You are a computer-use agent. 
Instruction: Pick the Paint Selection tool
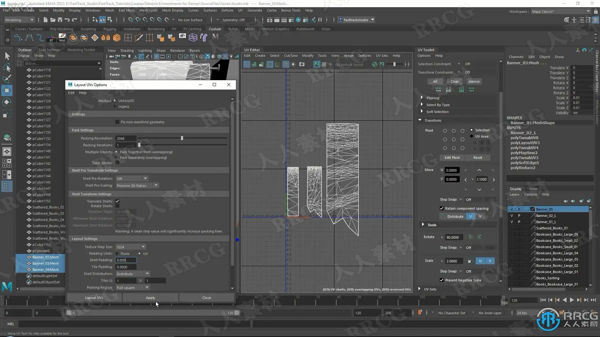(7, 79)
